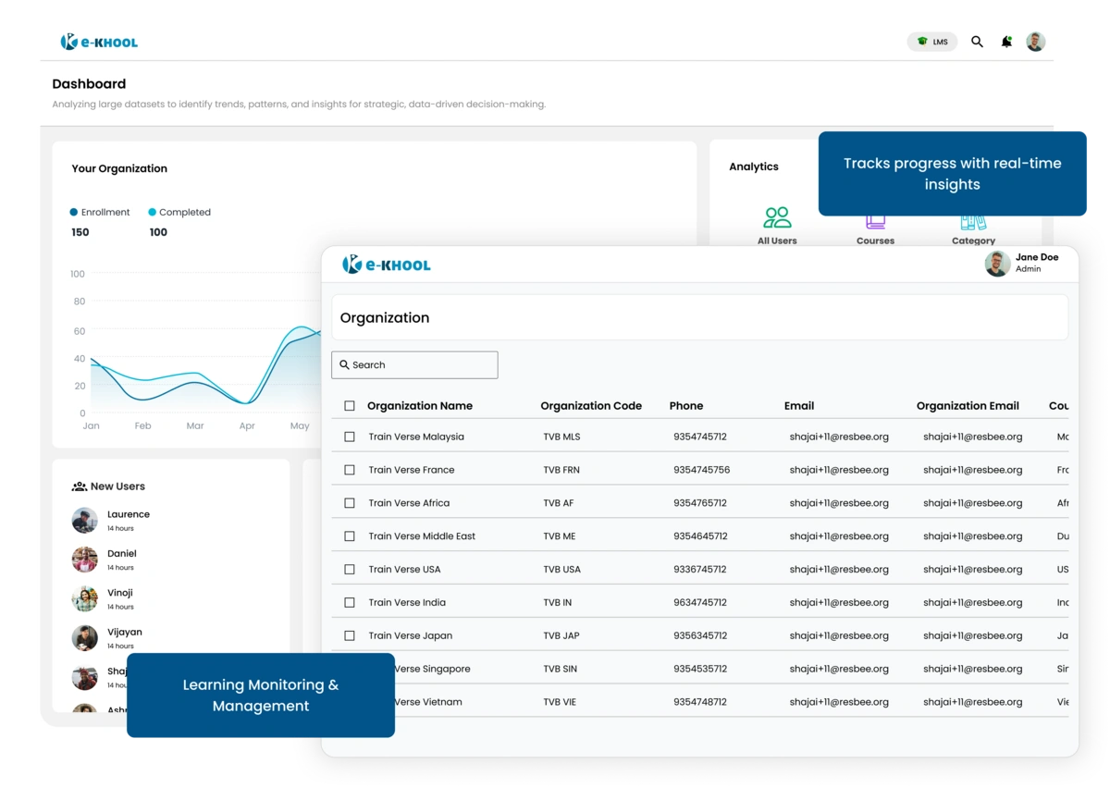
Task: Check the select-all checkbox in the table header
Action: point(350,405)
